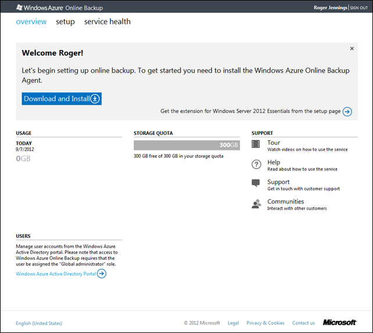Click the STORAGE QUOTA heading
This screenshot has height=333, width=373.
pyautogui.click(x=153, y=133)
